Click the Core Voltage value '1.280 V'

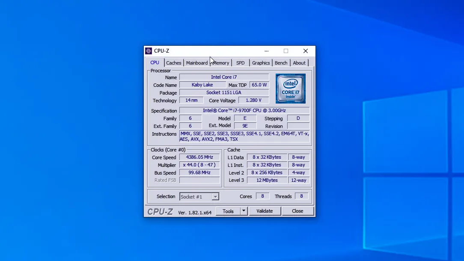point(253,100)
